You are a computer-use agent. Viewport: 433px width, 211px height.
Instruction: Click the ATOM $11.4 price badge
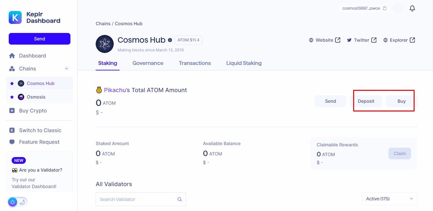click(188, 40)
